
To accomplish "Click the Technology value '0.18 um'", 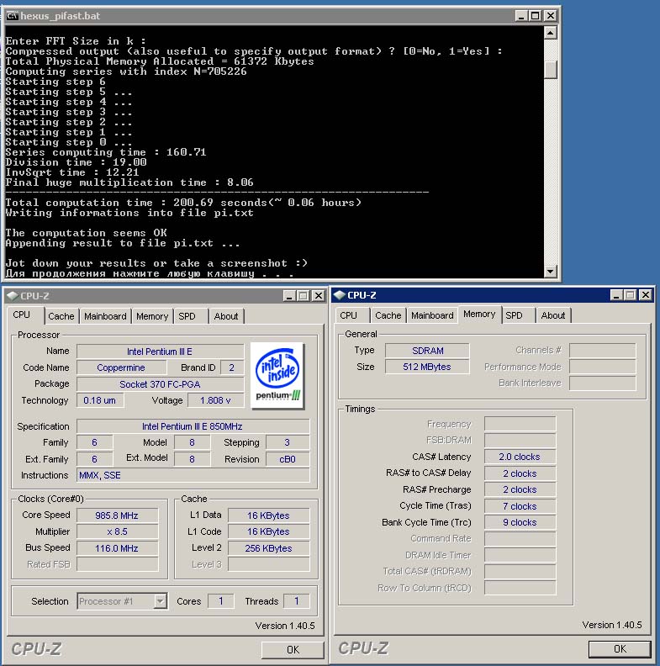I will (100, 400).
